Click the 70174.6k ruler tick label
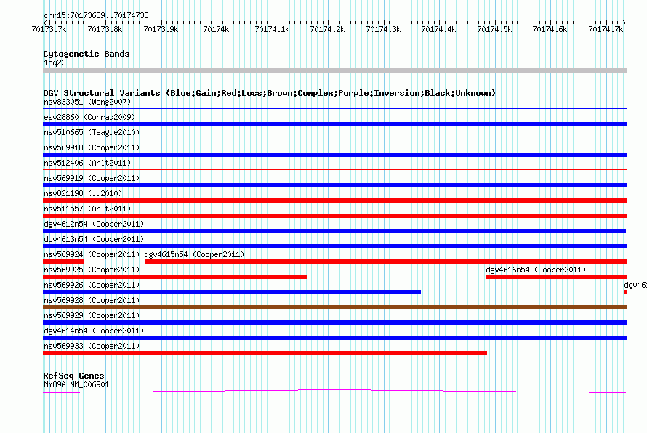Viewport: 647px width, 433px height. pos(550,29)
